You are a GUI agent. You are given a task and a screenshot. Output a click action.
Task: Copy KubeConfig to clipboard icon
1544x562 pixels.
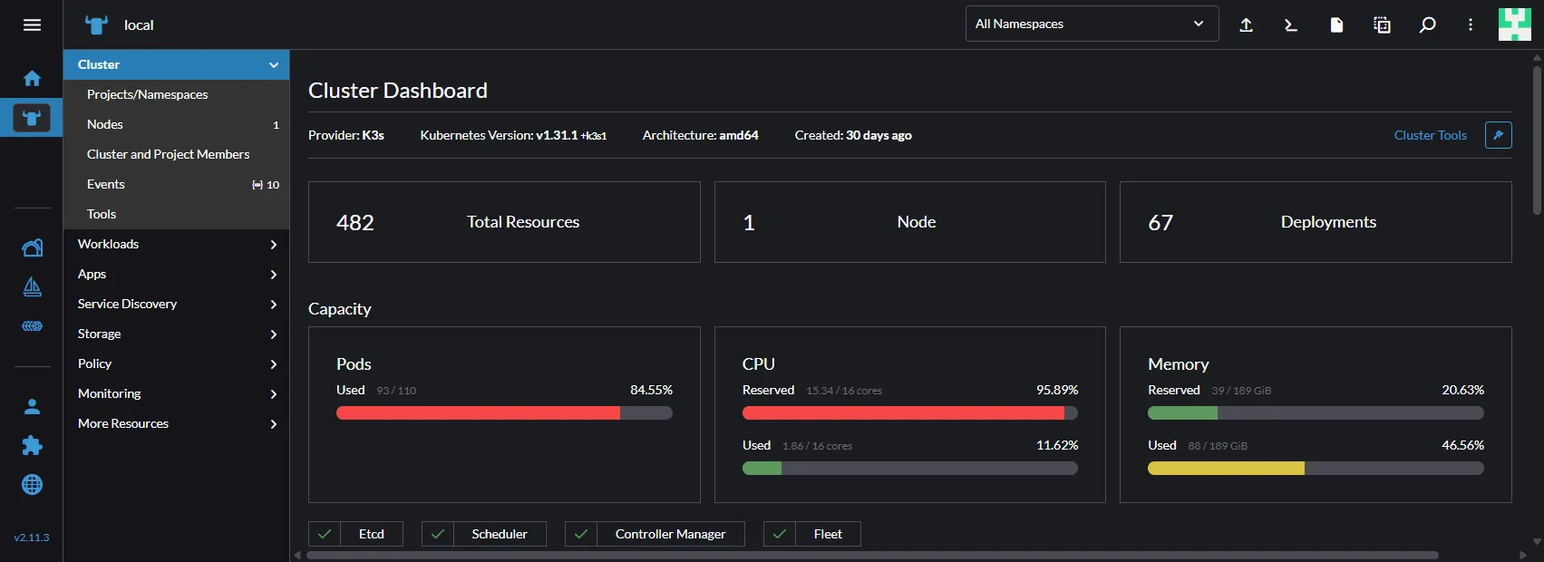[1382, 24]
